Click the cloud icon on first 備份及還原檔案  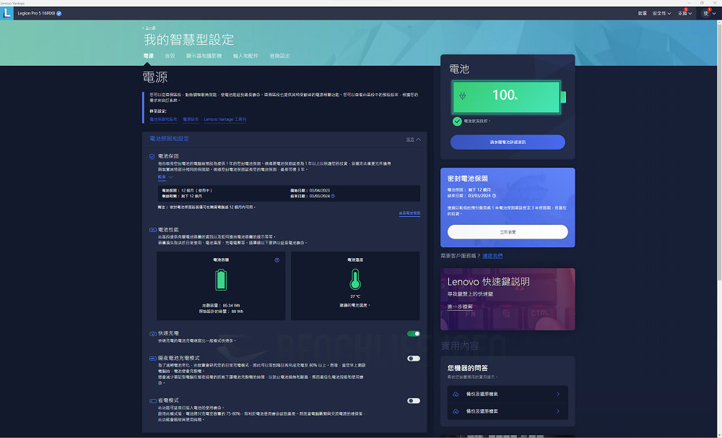456,394
